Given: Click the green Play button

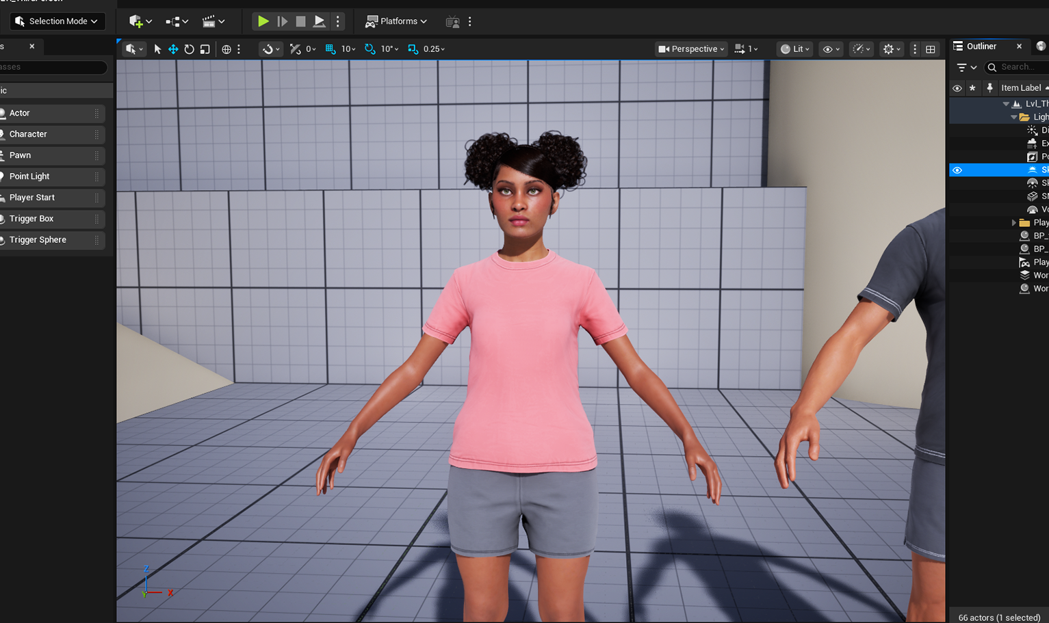Looking at the screenshot, I should (x=263, y=21).
